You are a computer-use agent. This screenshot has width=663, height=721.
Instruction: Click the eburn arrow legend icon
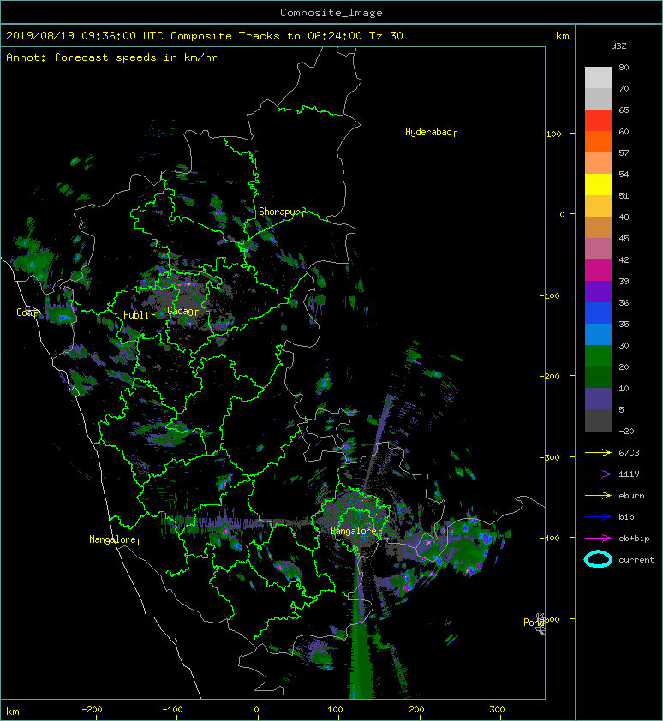(598, 496)
